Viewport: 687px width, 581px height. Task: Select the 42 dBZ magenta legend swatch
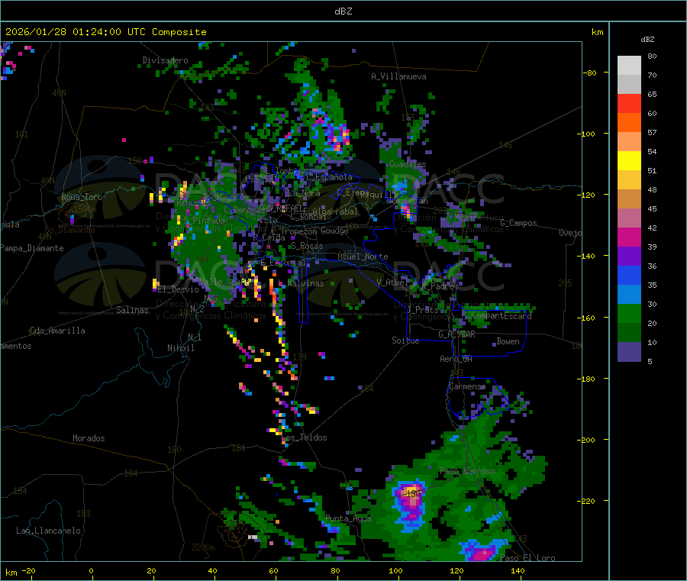[629, 237]
